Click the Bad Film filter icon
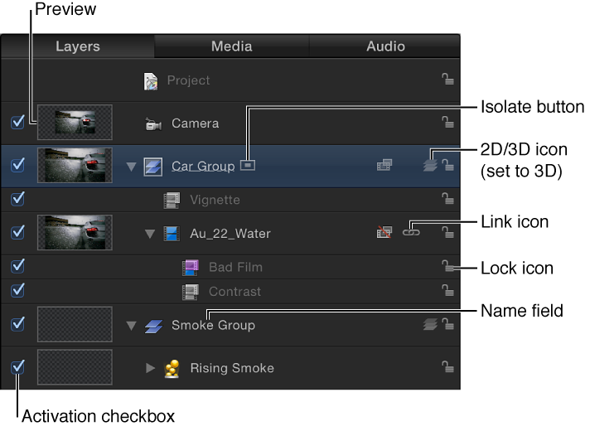 [191, 267]
